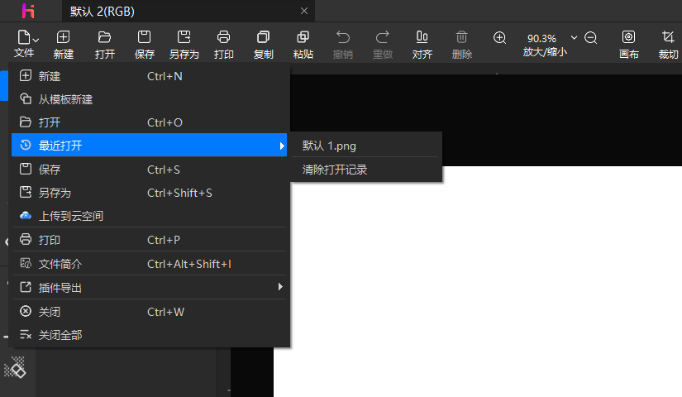Click the Print icon in toolbar

tap(223, 37)
